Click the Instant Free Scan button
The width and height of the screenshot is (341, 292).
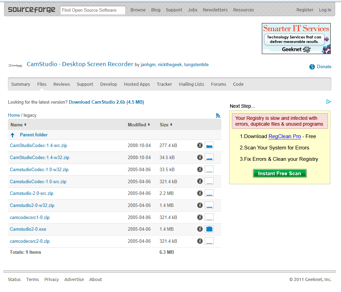point(280,174)
